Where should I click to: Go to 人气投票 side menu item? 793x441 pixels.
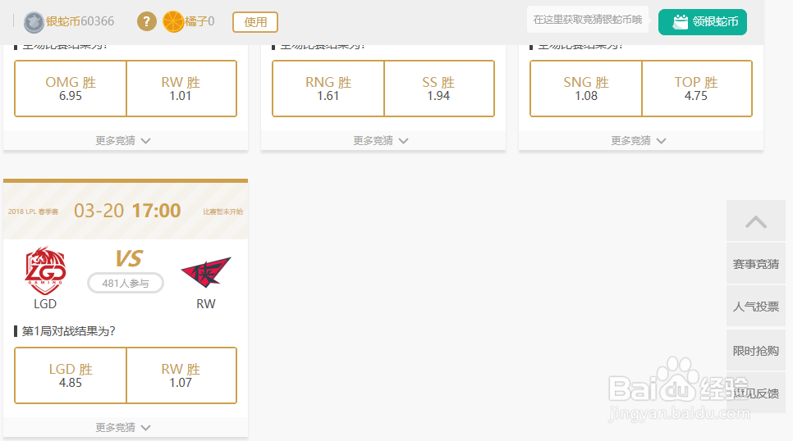756,306
